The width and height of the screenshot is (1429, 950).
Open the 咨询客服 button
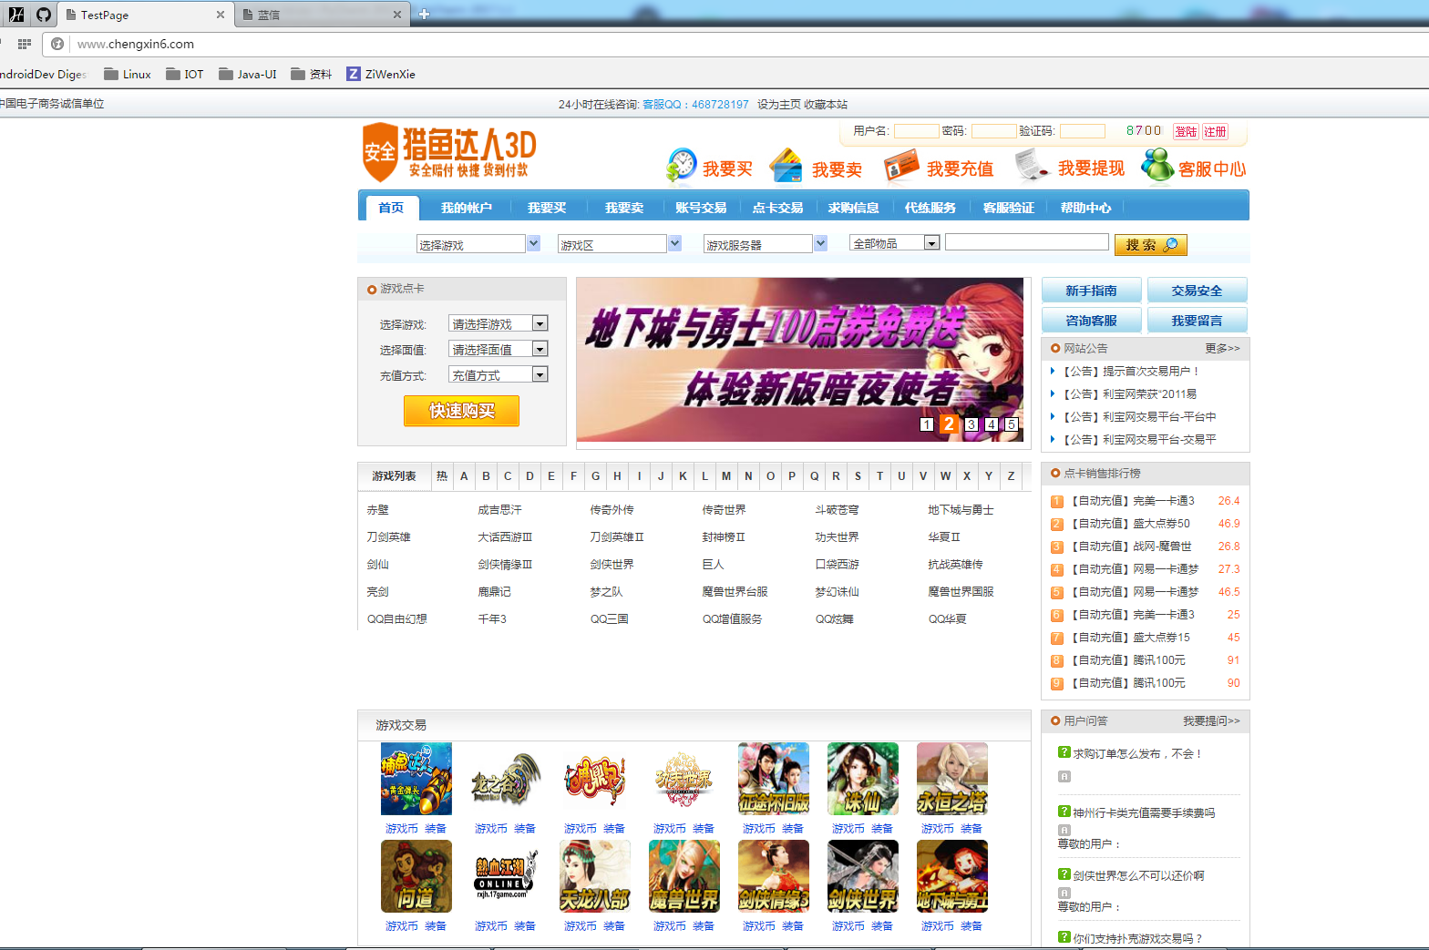1091,321
